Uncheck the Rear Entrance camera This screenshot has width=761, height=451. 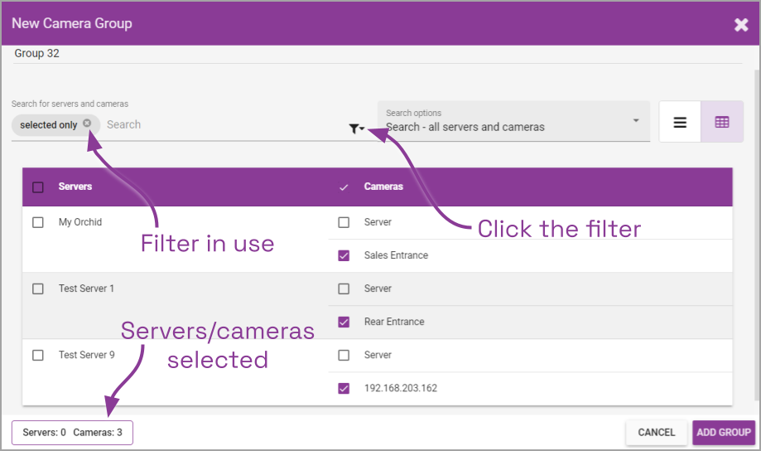tap(344, 322)
